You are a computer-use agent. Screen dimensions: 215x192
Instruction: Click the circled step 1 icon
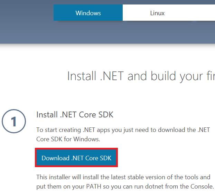(14, 121)
